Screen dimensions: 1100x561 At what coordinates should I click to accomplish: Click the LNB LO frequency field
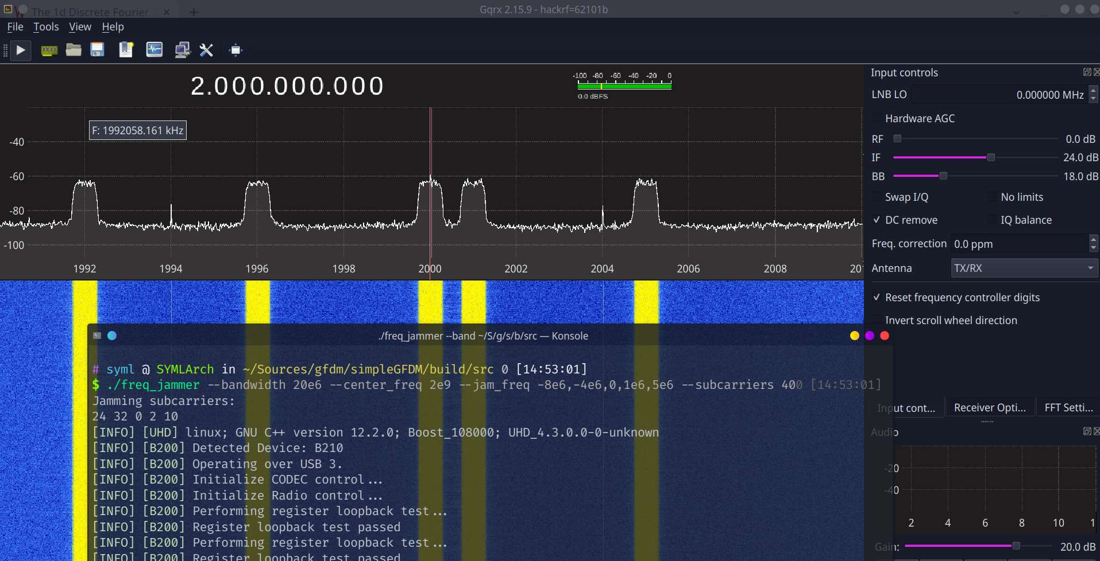(x=999, y=95)
